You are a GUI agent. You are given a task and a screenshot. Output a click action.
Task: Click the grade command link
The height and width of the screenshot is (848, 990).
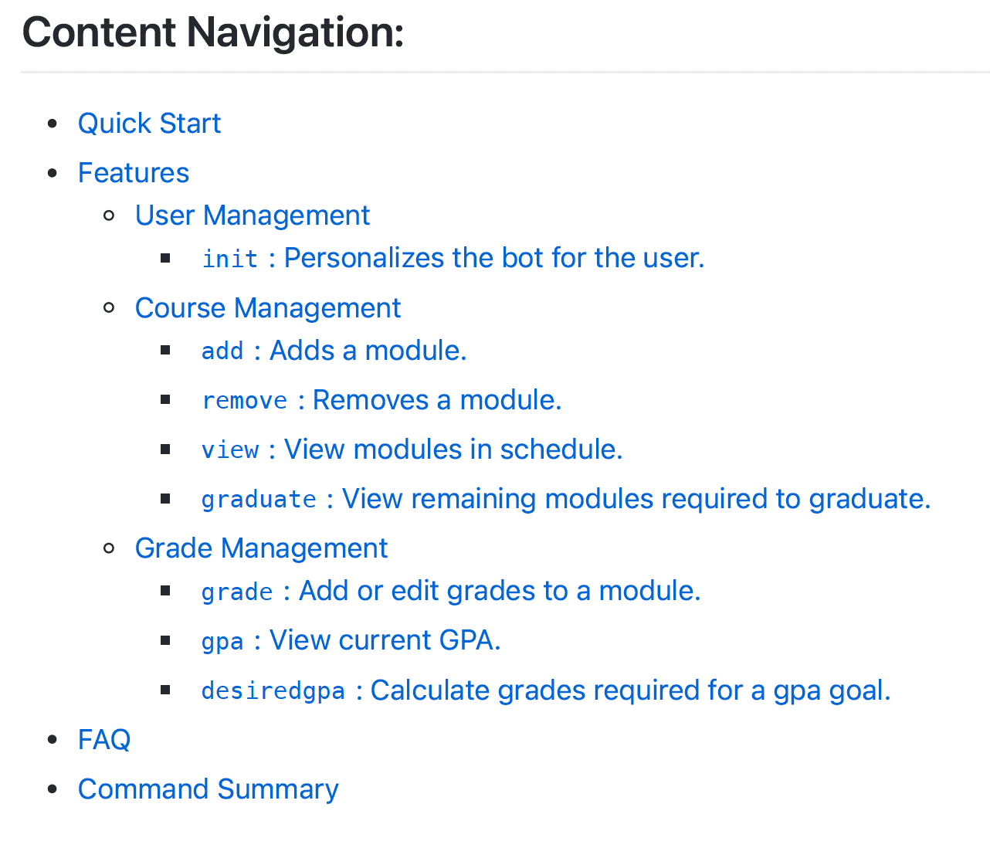click(x=236, y=592)
